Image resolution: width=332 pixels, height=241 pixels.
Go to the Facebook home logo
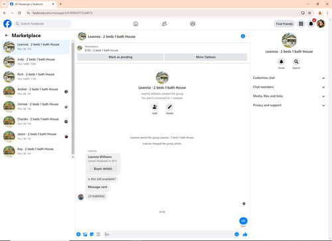(7, 24)
